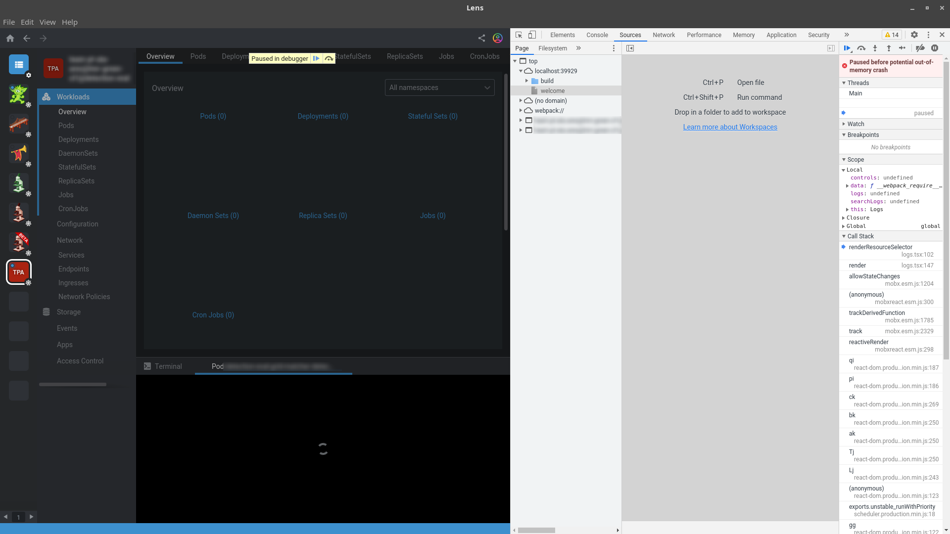Click the Storage icon in the sidebar

tap(46, 311)
